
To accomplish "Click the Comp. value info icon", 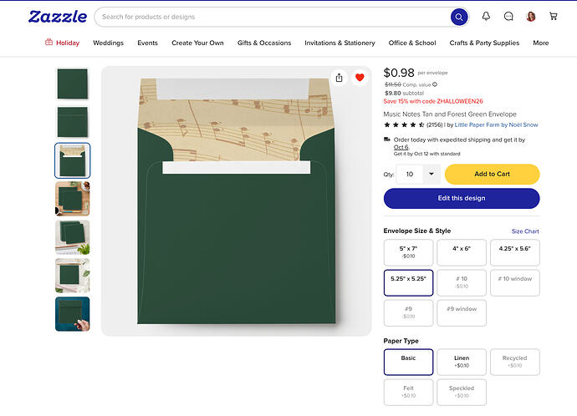I will 435,84.
